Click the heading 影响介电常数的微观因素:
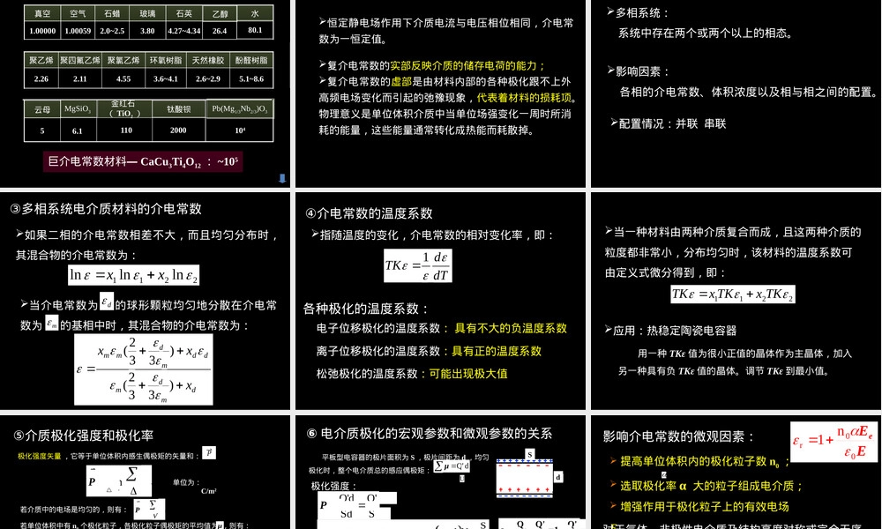This screenshot has height=529, width=882. coord(679,436)
